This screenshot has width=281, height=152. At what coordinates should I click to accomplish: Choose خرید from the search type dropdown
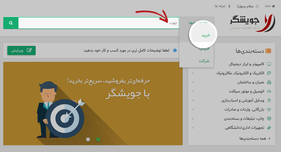point(206,35)
